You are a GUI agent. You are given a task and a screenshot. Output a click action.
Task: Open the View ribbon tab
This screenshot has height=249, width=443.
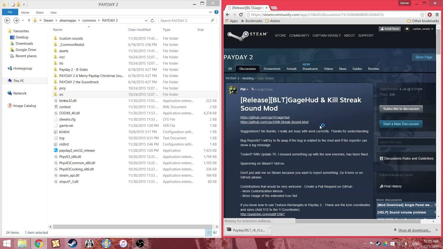click(x=53, y=12)
